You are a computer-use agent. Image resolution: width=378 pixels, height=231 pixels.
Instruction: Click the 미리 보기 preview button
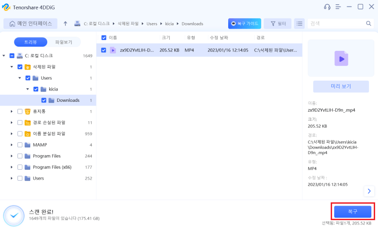tap(341, 86)
